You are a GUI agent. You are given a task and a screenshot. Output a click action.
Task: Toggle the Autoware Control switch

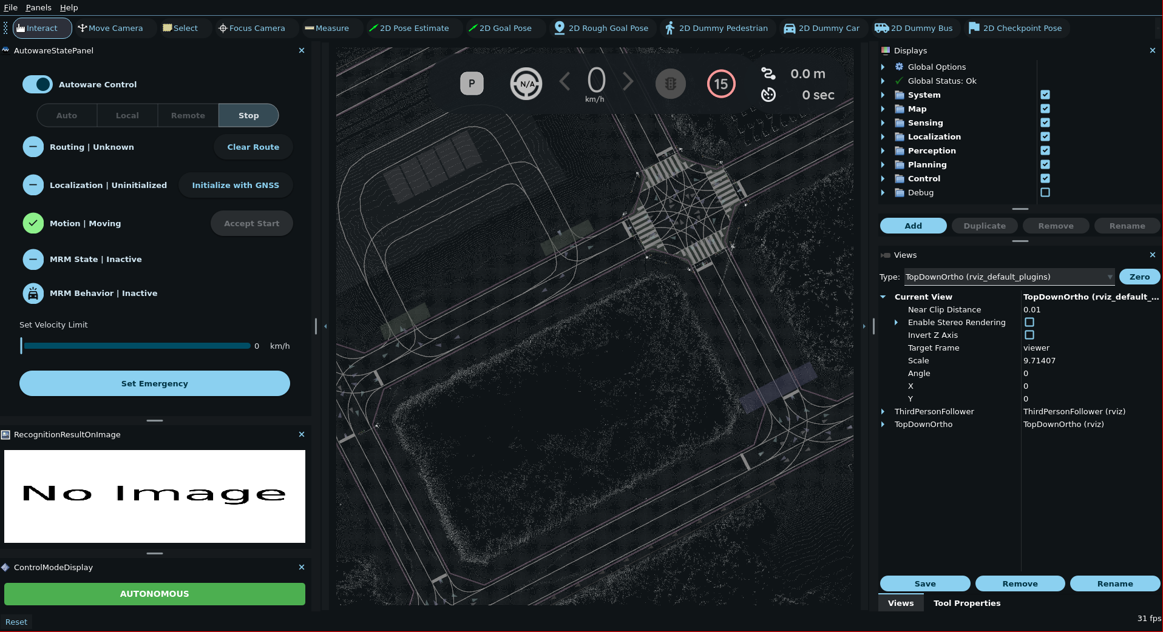[x=38, y=85]
